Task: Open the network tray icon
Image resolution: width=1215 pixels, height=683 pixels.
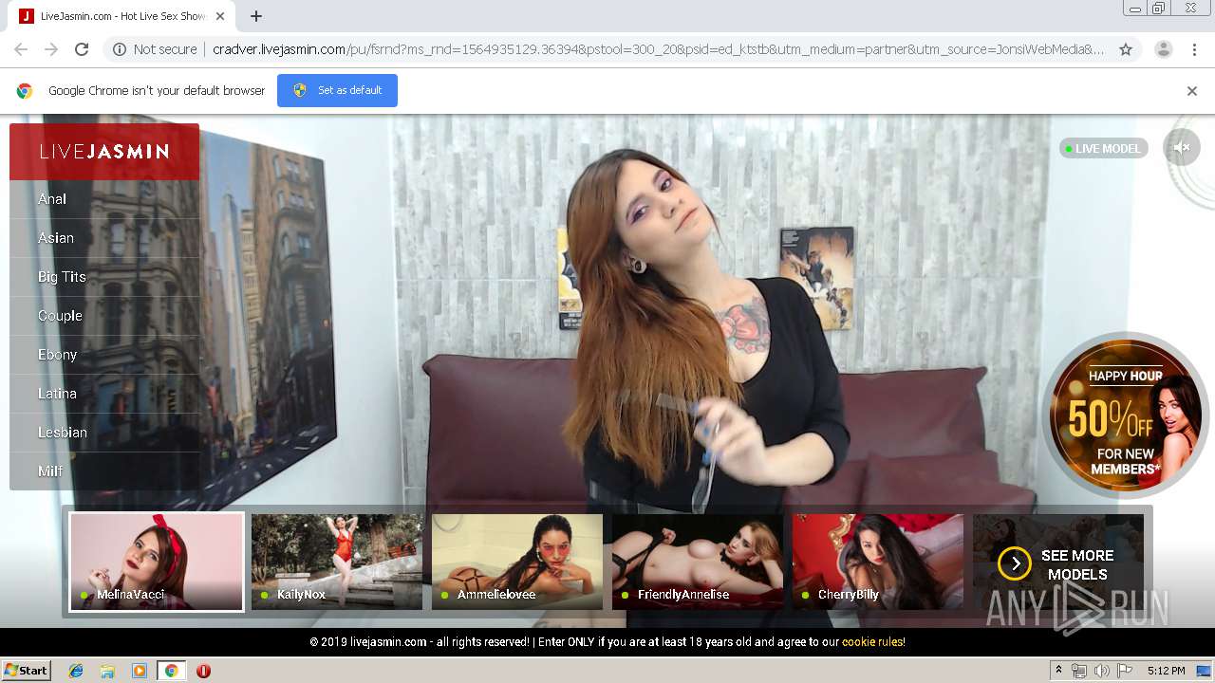Action: (1079, 671)
